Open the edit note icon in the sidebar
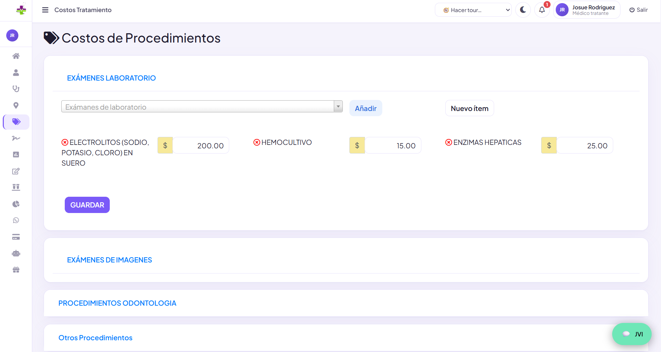Screen dimensions: 661x352 [16, 171]
